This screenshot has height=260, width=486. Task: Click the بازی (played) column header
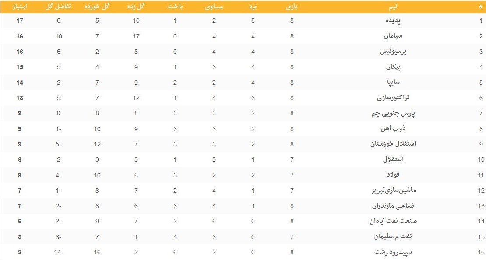click(x=292, y=7)
